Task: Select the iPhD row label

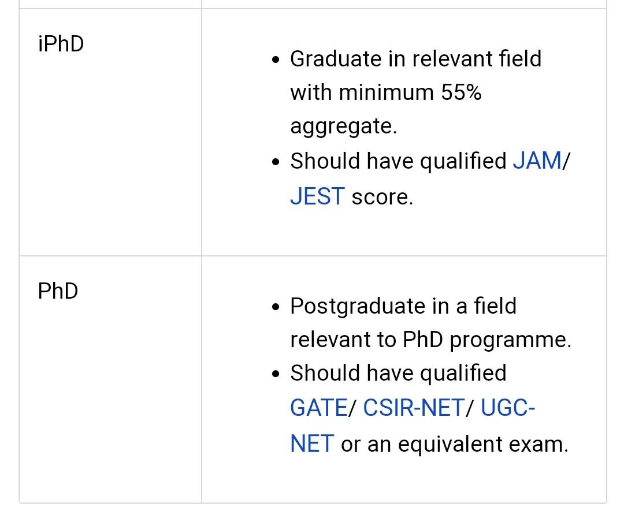Action: (61, 44)
